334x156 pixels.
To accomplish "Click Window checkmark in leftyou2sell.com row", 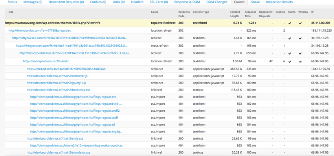I will (300, 38).
